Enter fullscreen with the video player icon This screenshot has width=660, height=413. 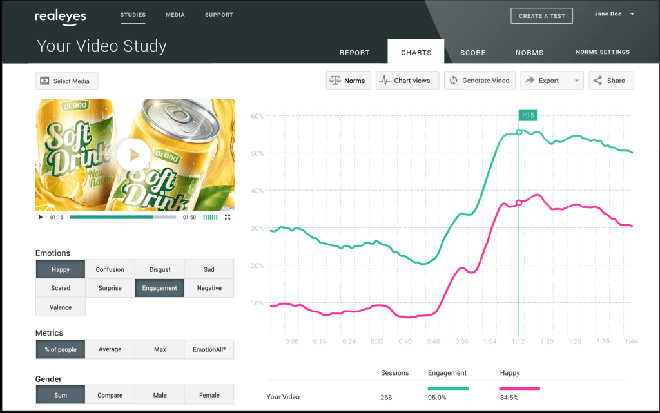click(x=228, y=217)
